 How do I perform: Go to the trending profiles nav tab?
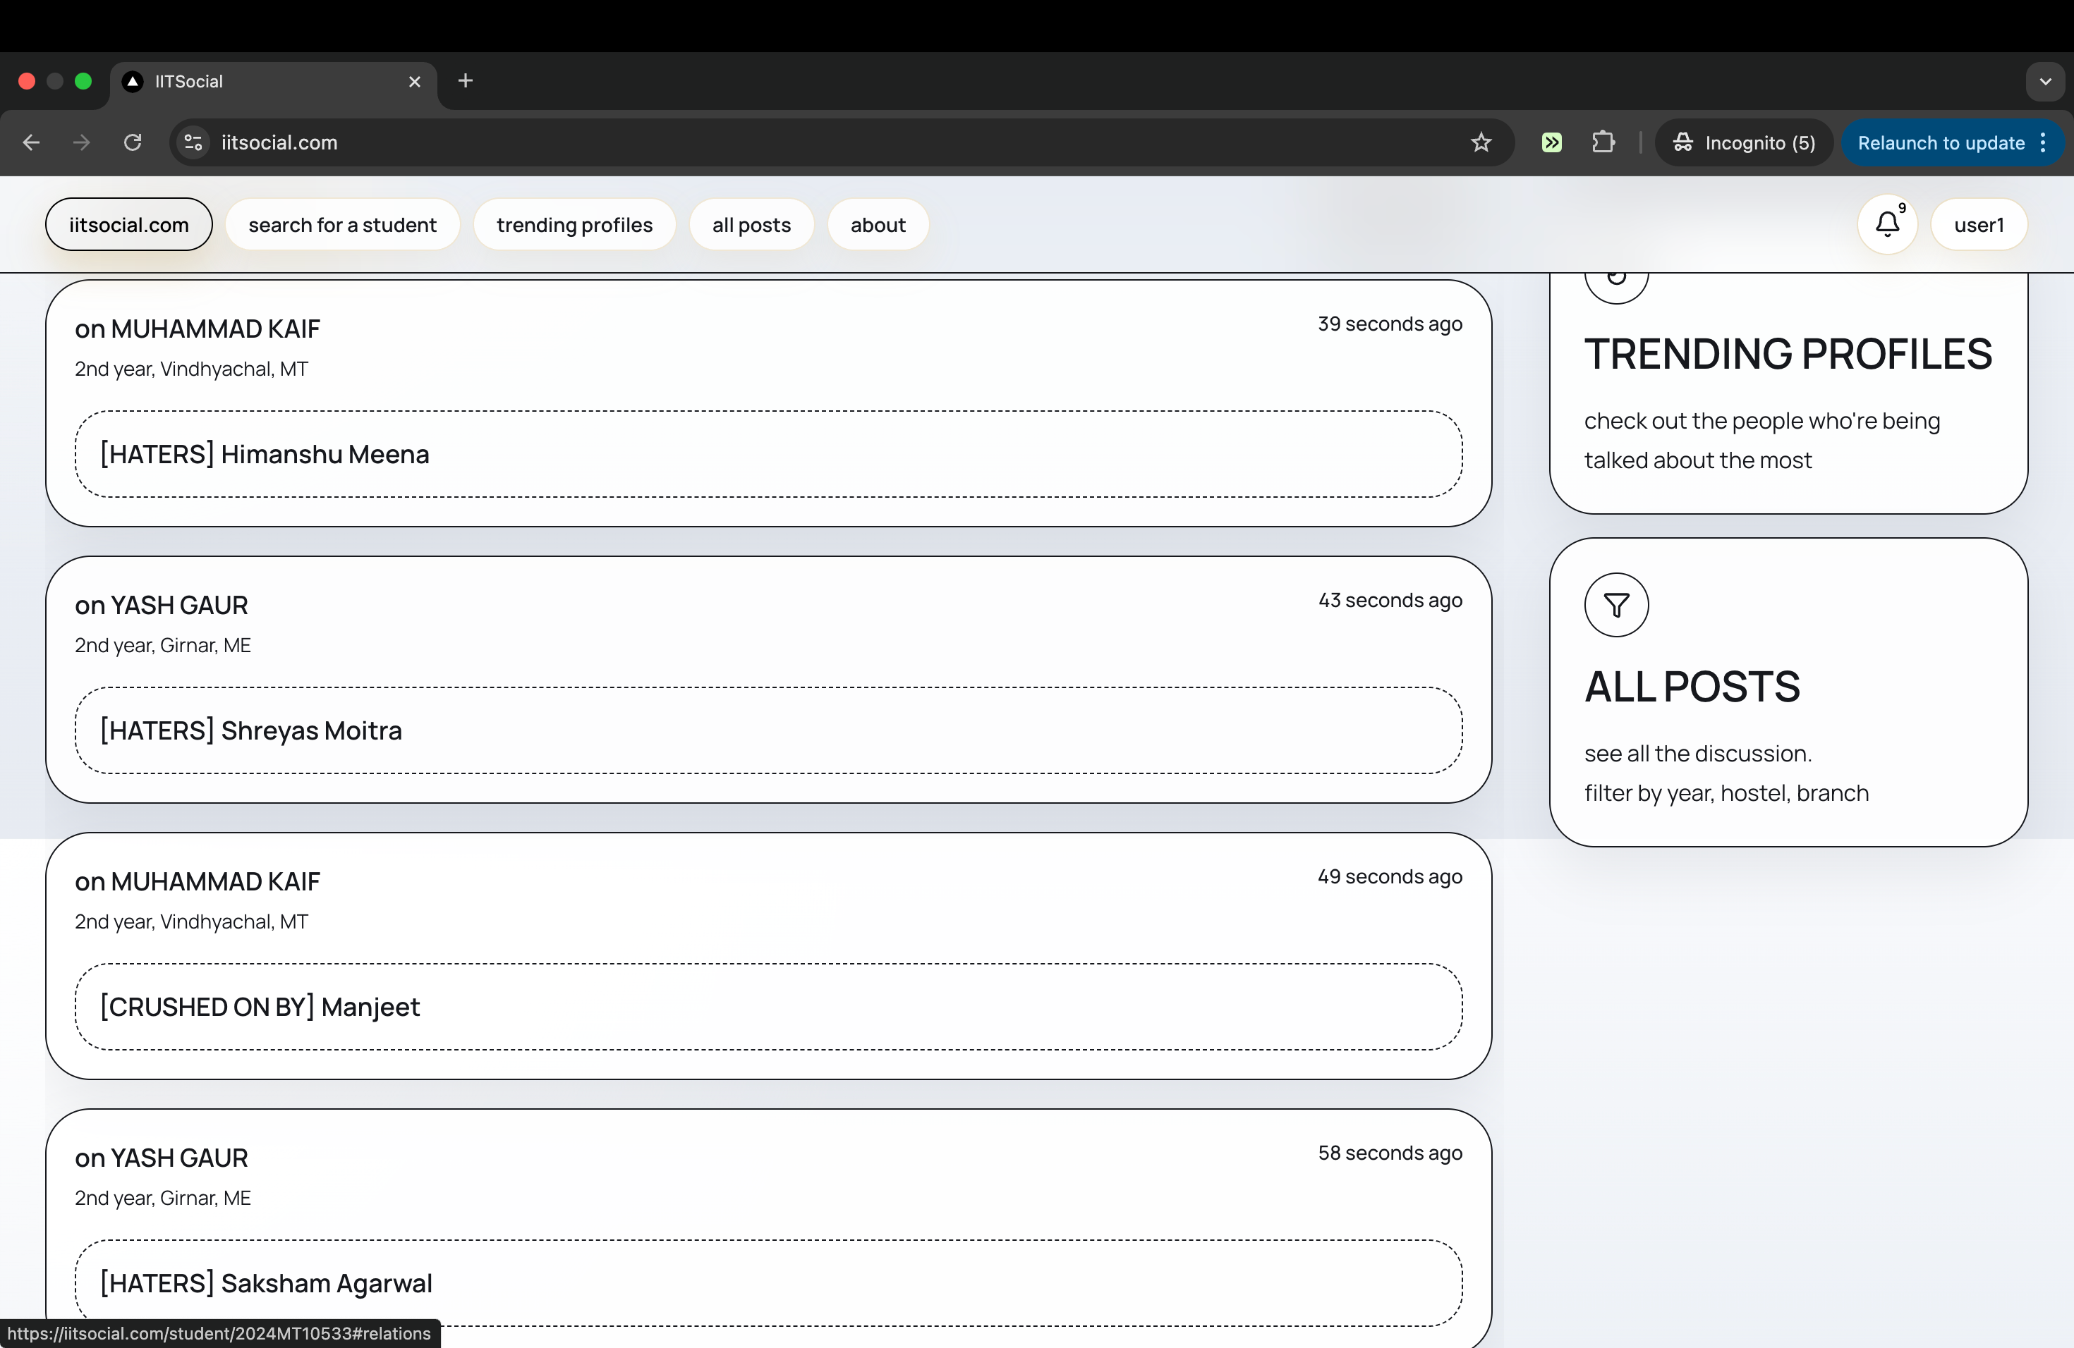click(x=574, y=225)
